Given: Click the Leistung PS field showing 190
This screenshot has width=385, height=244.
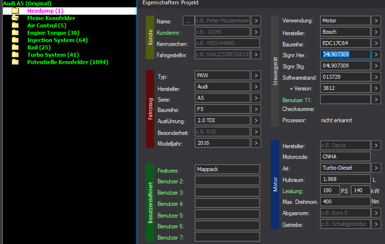Looking at the screenshot, I should tap(330, 190).
